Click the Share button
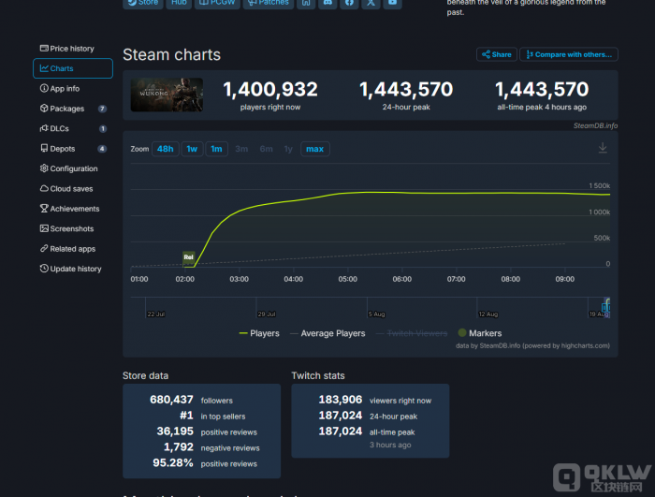Image resolution: width=655 pixels, height=497 pixels. (496, 54)
